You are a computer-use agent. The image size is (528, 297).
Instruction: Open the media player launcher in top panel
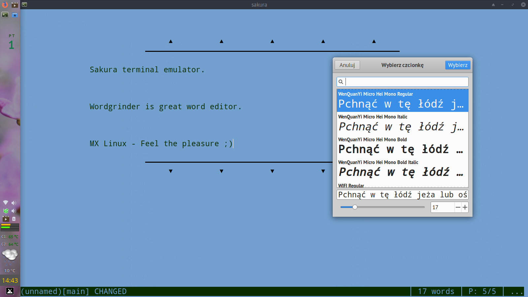coord(15,5)
